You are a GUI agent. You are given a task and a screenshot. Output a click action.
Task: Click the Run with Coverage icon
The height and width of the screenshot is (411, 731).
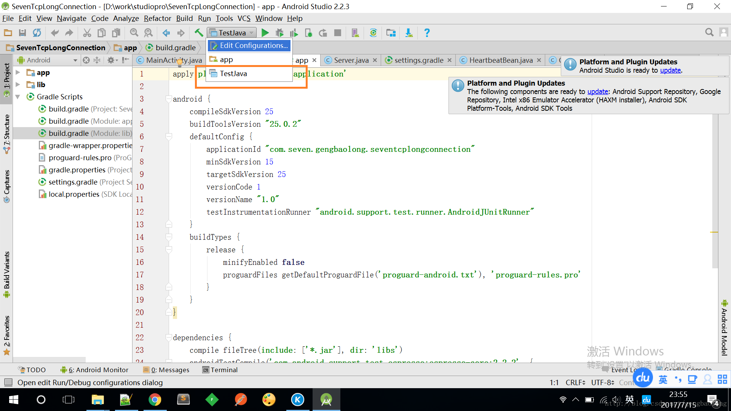[294, 33]
